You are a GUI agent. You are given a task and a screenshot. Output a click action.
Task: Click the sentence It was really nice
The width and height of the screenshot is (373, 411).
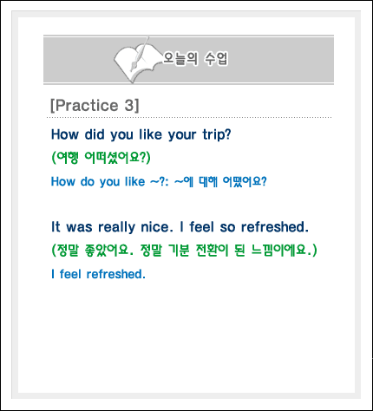(x=112, y=227)
